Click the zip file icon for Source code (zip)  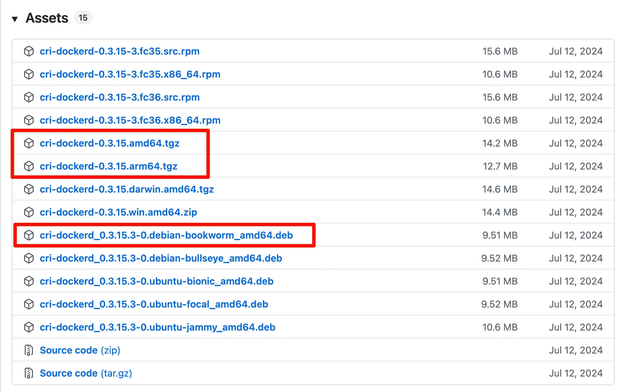[29, 350]
